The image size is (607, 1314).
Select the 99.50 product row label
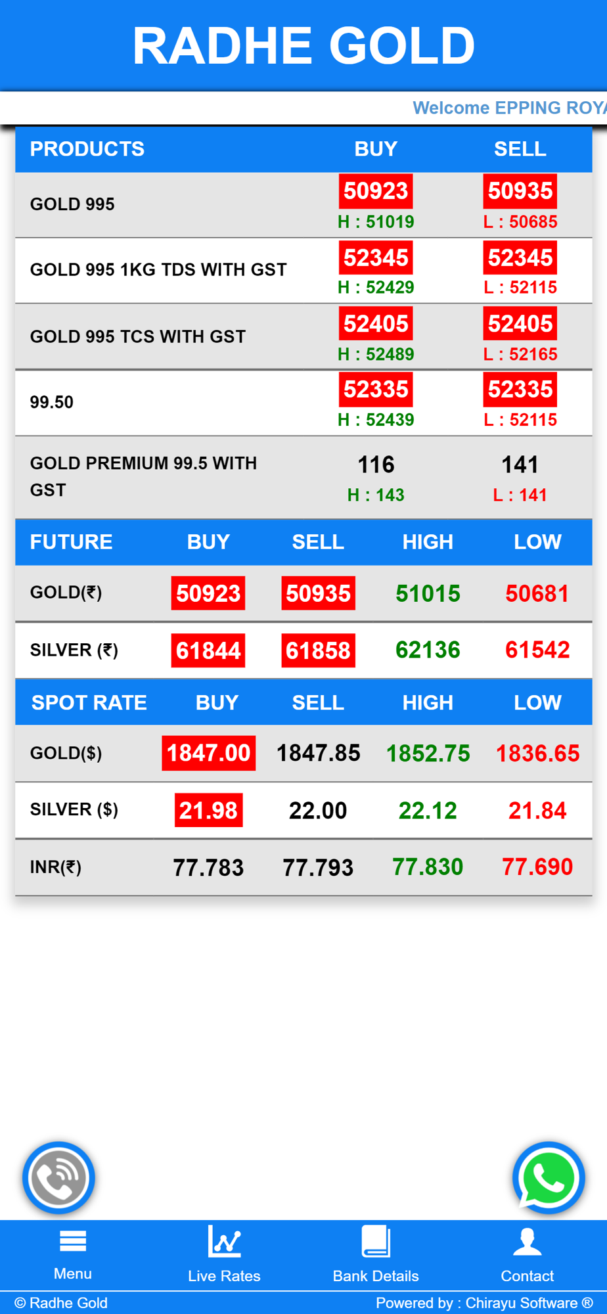click(x=52, y=402)
